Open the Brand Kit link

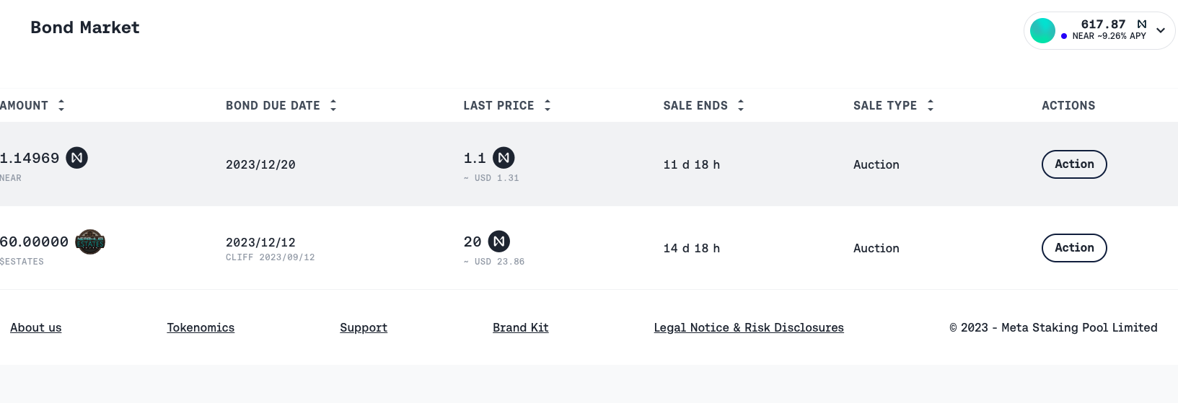point(521,327)
